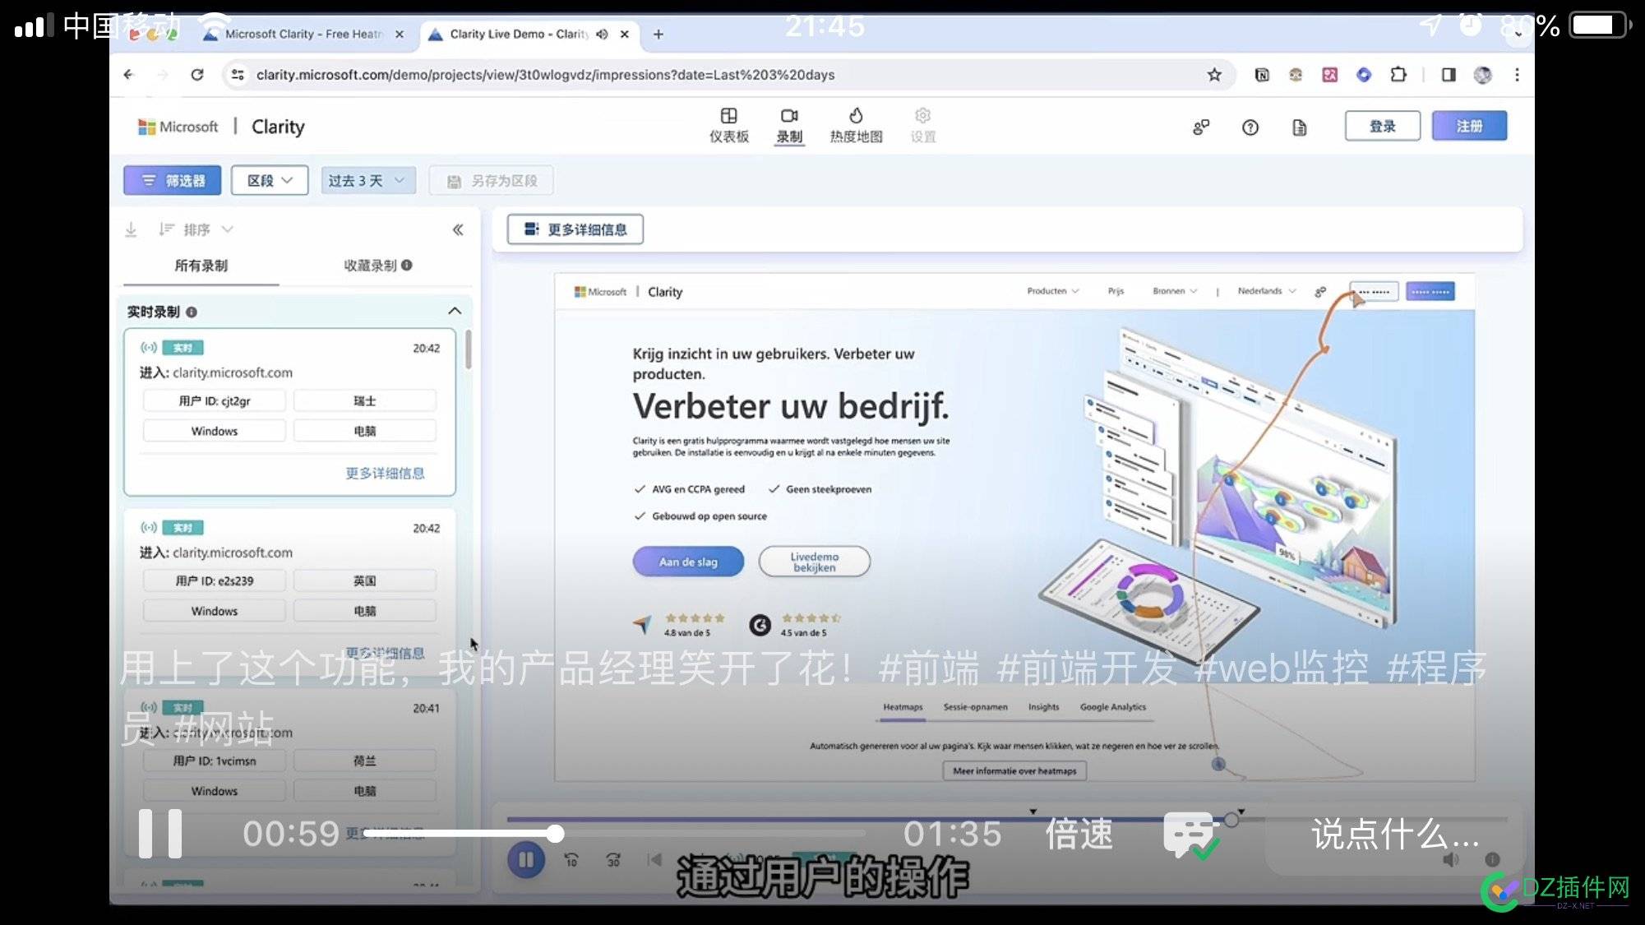Select the Clarity Live Demo browser tab
The image size is (1645, 925).
[x=518, y=34]
